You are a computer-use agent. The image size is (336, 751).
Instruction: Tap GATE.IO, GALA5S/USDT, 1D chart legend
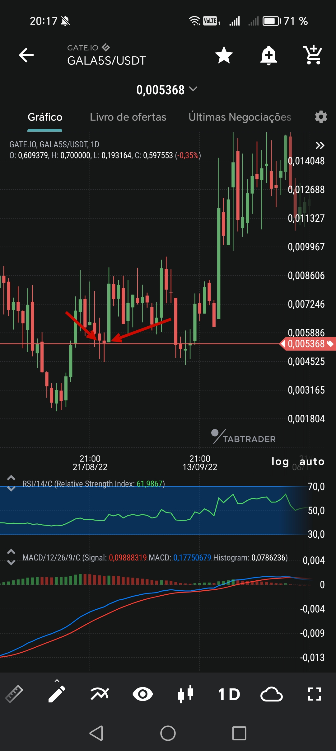coord(54,144)
